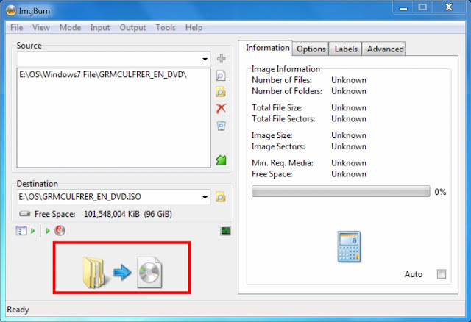Switch to the Information tab
Viewport: 471px width, 322px height.
(x=265, y=48)
